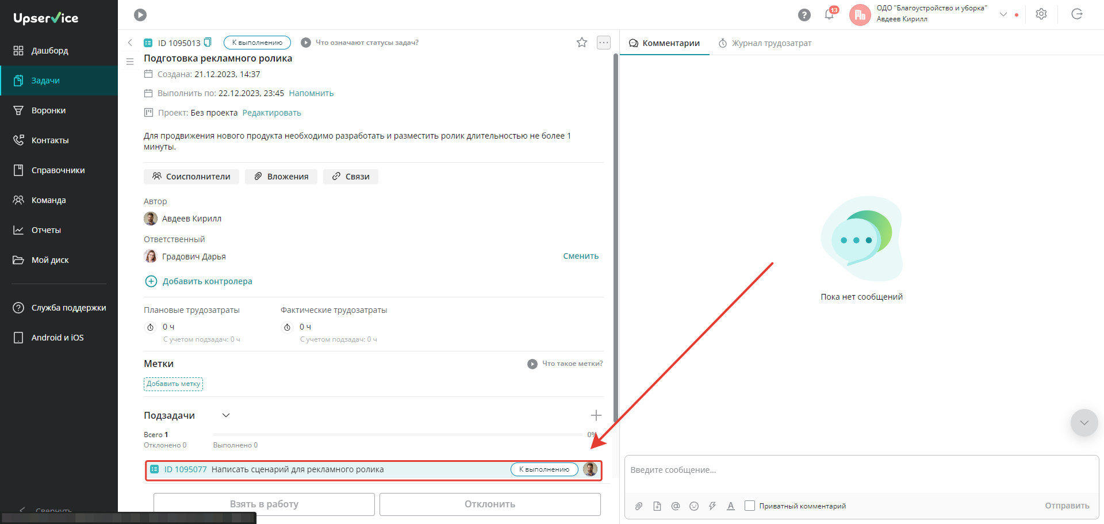This screenshot has width=1104, height=524.
Task: Copy task ID 1095013 icon
Action: (208, 43)
